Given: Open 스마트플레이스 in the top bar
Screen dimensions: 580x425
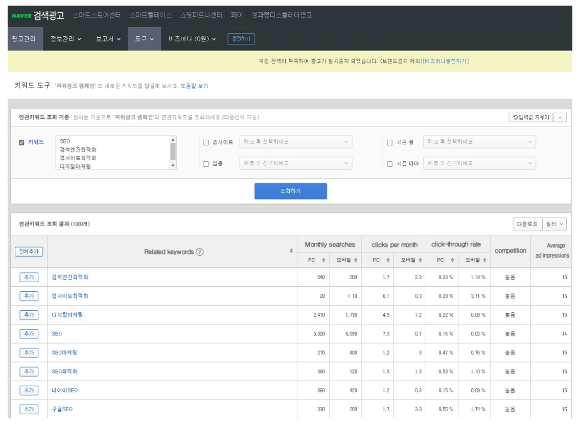Looking at the screenshot, I should pyautogui.click(x=151, y=15).
